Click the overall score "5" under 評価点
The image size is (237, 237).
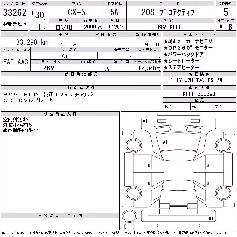pos(226,12)
